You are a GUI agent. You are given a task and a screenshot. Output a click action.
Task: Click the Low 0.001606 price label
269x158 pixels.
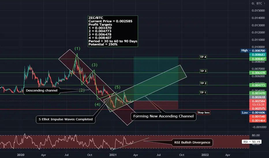(x=253, y=113)
